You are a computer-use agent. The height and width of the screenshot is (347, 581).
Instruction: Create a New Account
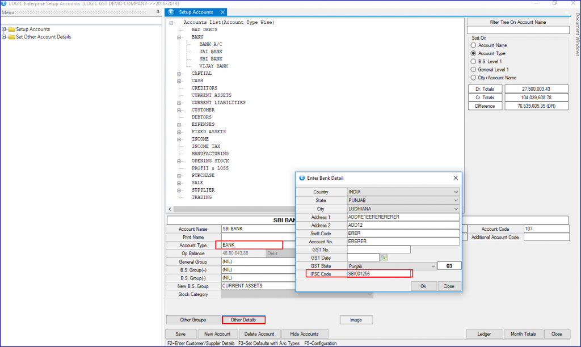tap(217, 333)
